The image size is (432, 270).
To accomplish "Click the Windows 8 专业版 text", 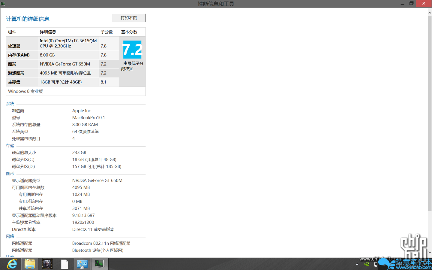I will [x=25, y=91].
